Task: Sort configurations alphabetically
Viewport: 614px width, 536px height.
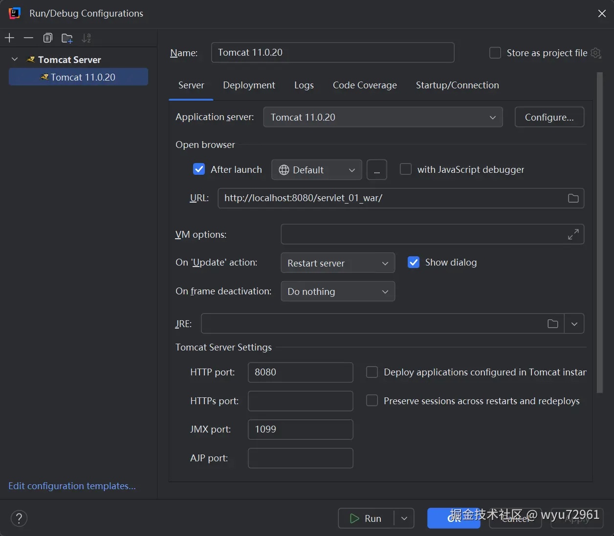Action: coord(86,38)
